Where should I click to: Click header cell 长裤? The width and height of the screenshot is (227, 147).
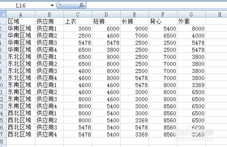(134, 21)
